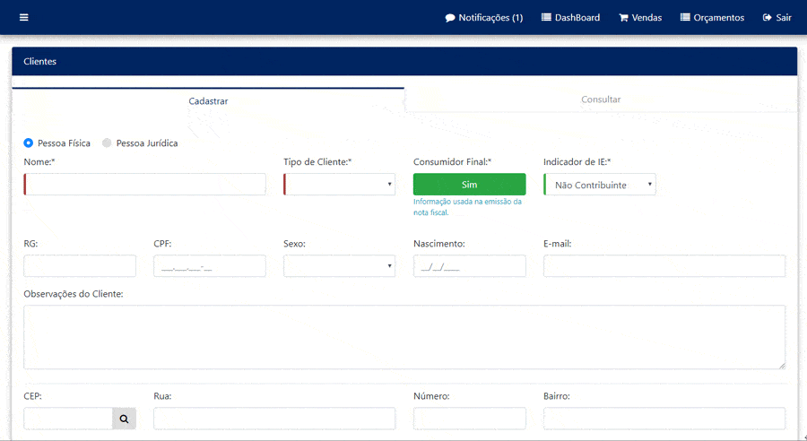Click the CEP search magnifier icon
Screen dimensions: 807x441
tap(124, 419)
